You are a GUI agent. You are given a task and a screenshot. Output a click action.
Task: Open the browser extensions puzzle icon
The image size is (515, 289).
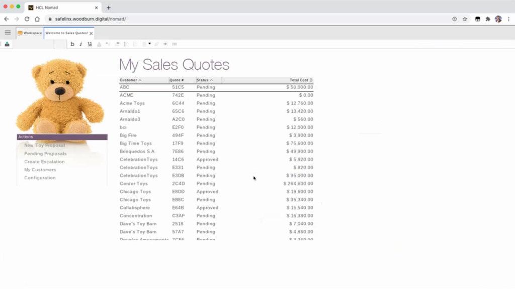487,19
